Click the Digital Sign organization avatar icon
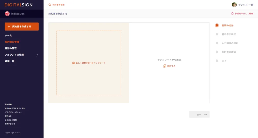This screenshot has height=138, width=258. coord(7,14)
